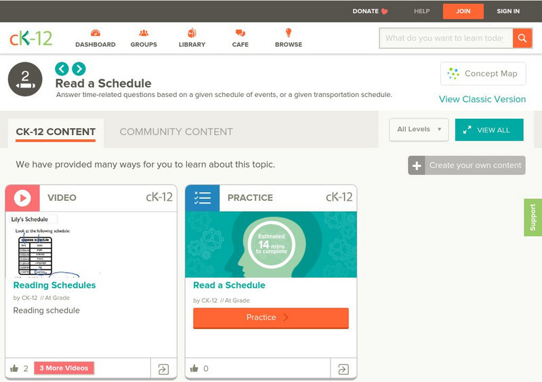
Task: Click the Lily's Schedule video thumbnail
Action: 91,245
